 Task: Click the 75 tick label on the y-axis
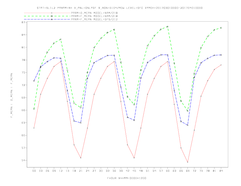23,72
